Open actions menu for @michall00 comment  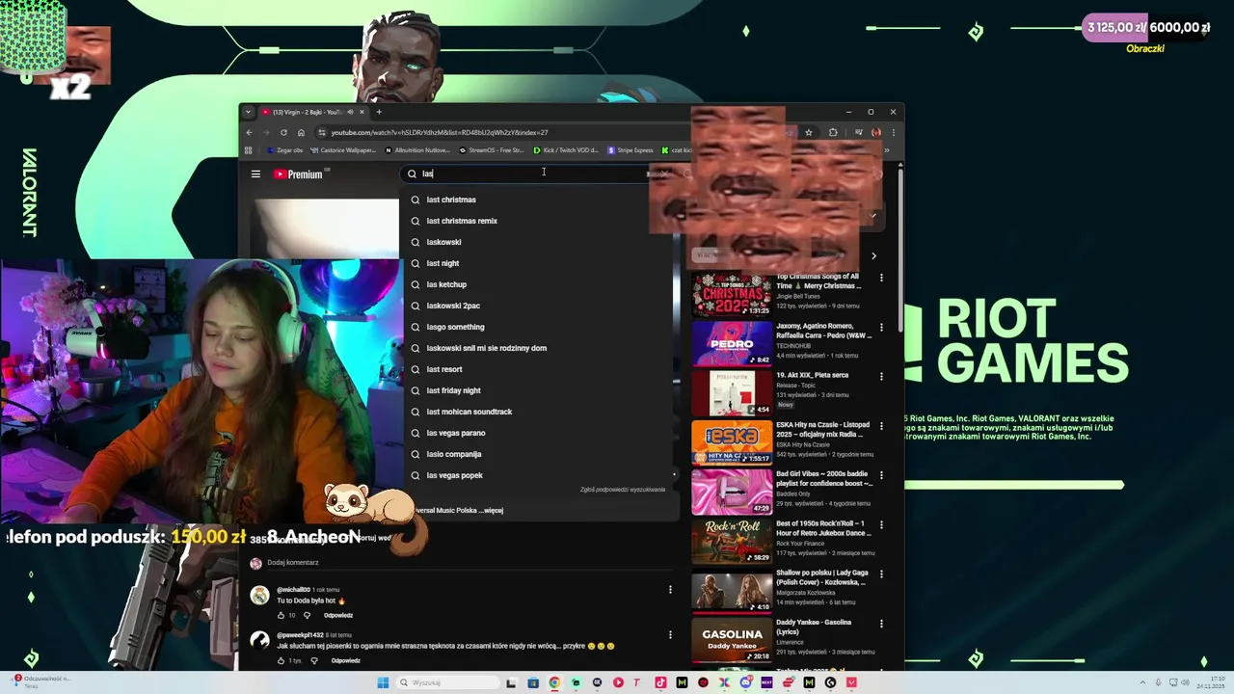coord(670,590)
